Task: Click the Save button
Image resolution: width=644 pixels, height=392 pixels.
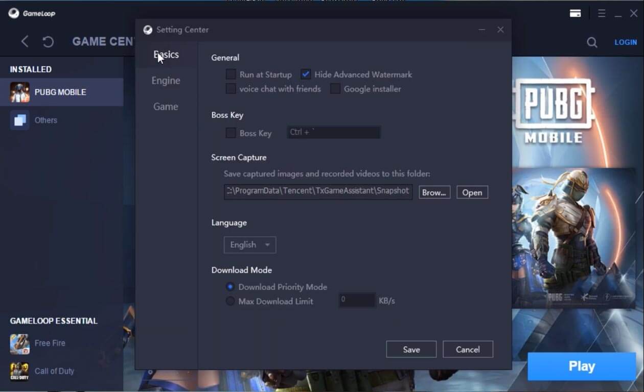Action: tap(411, 350)
